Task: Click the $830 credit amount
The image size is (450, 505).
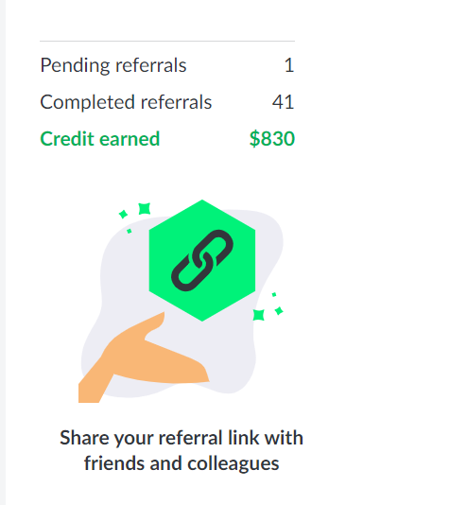Action: click(x=272, y=139)
